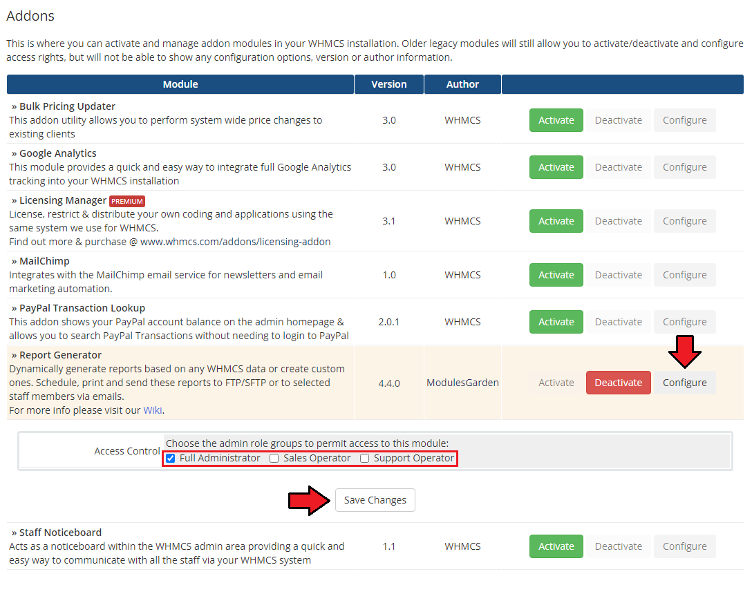Click Deactivate in the MailChimp row
752x594 pixels.
(x=618, y=275)
